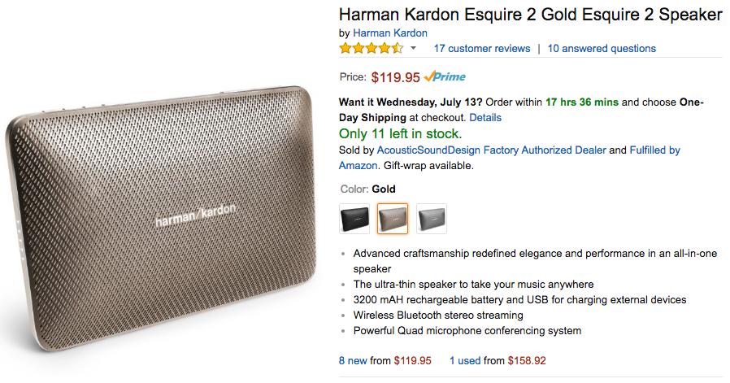Viewport: 730px width, 383px height.
Task: Click the harman/kardon logo on the speaker
Action: click(x=197, y=216)
